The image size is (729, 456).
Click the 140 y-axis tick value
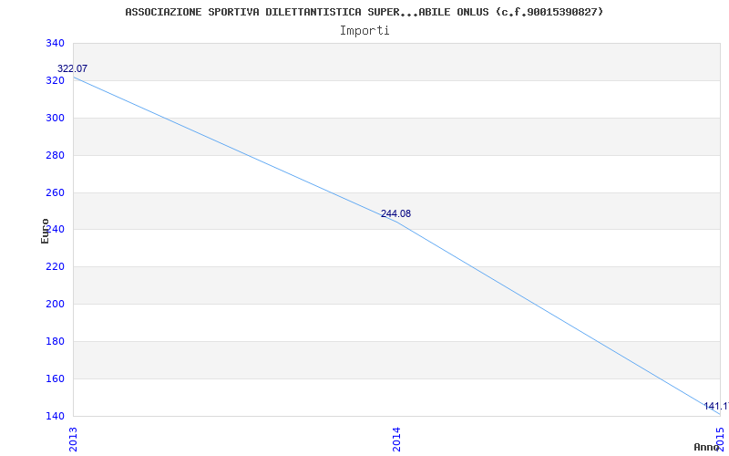click(x=55, y=416)
